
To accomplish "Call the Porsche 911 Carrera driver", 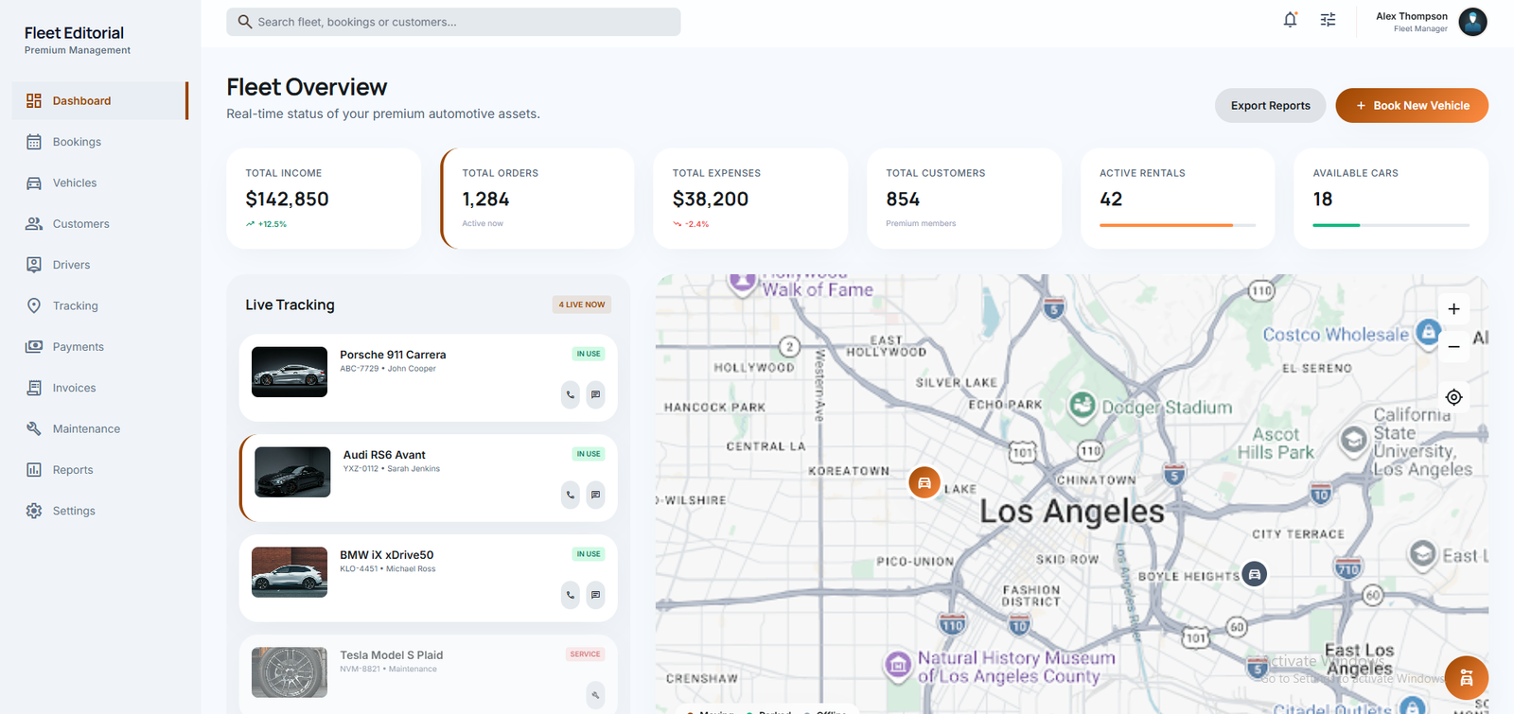I will coord(570,394).
